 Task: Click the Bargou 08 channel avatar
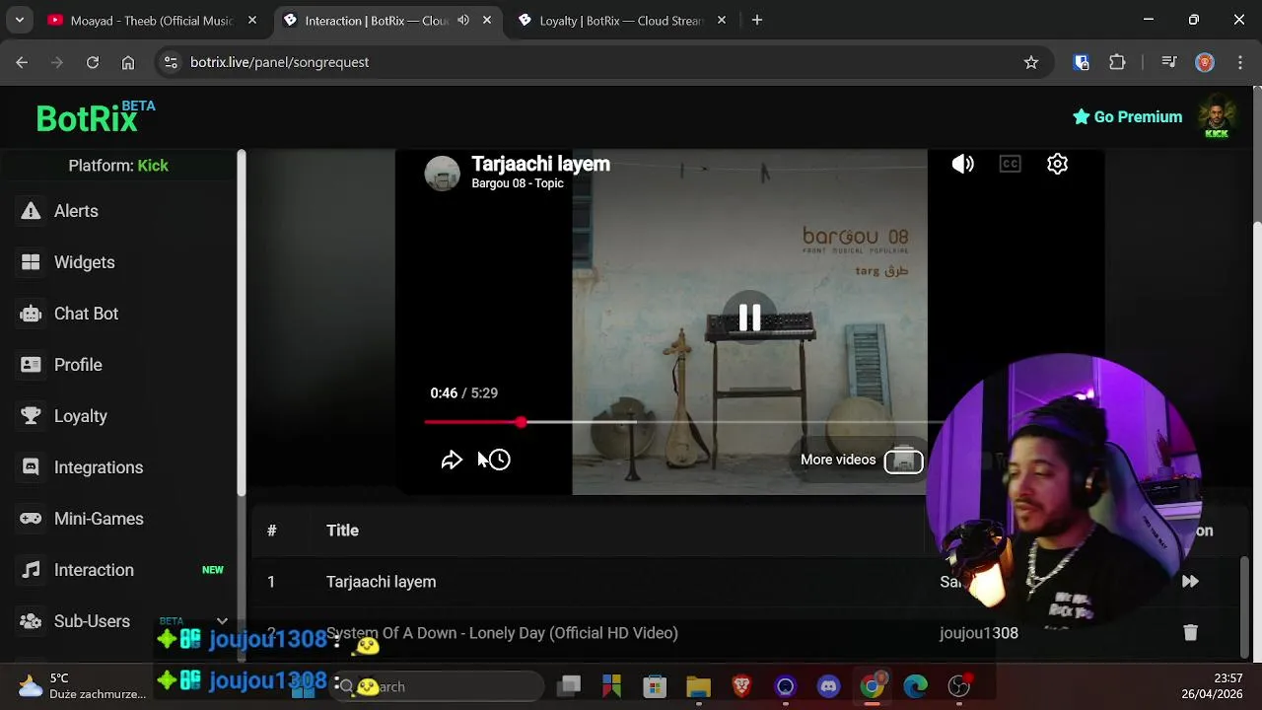442,174
